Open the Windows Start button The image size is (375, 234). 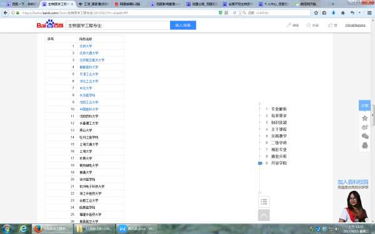[6, 229]
